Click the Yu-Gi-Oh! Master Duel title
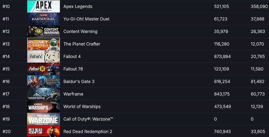Image resolution: width=269 pixels, height=137 pixels. 86,19
